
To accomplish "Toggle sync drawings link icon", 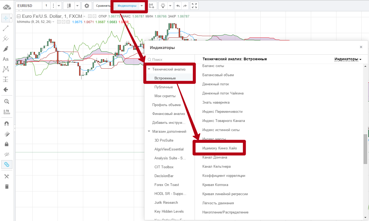I will pyautogui.click(x=7, y=164).
